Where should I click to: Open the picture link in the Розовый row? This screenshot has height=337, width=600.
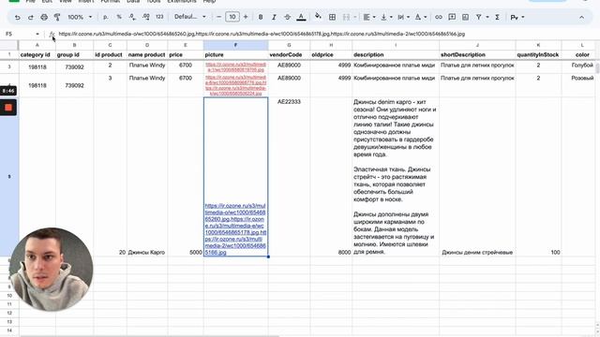tap(235, 85)
